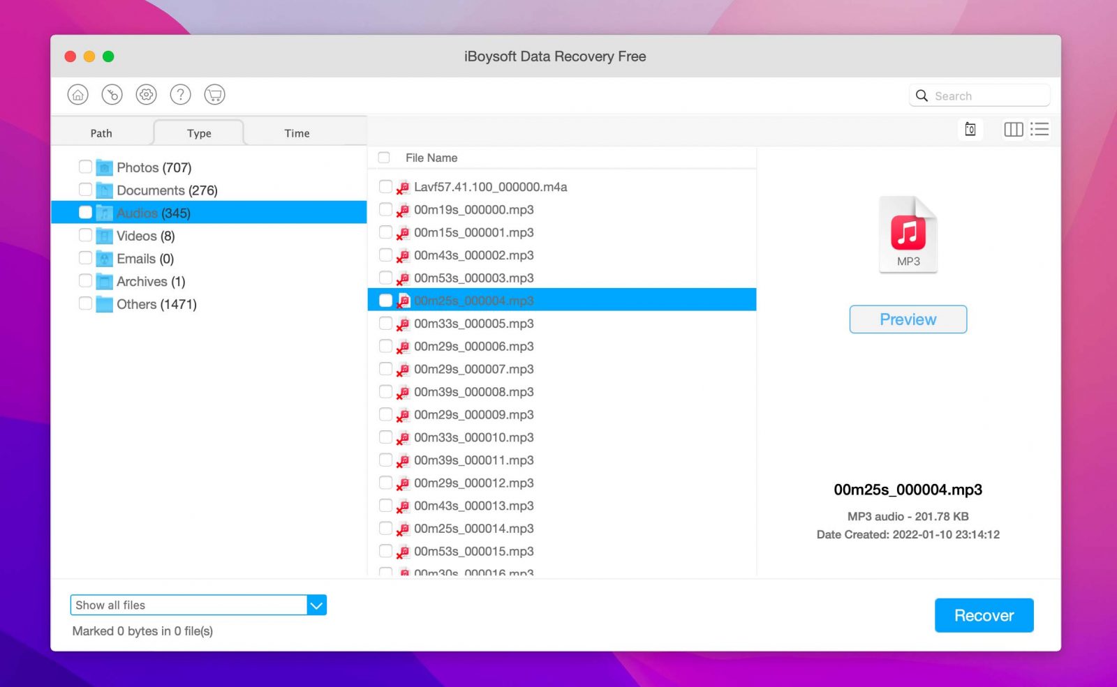Switch to the Path tab
The height and width of the screenshot is (687, 1117).
click(101, 133)
